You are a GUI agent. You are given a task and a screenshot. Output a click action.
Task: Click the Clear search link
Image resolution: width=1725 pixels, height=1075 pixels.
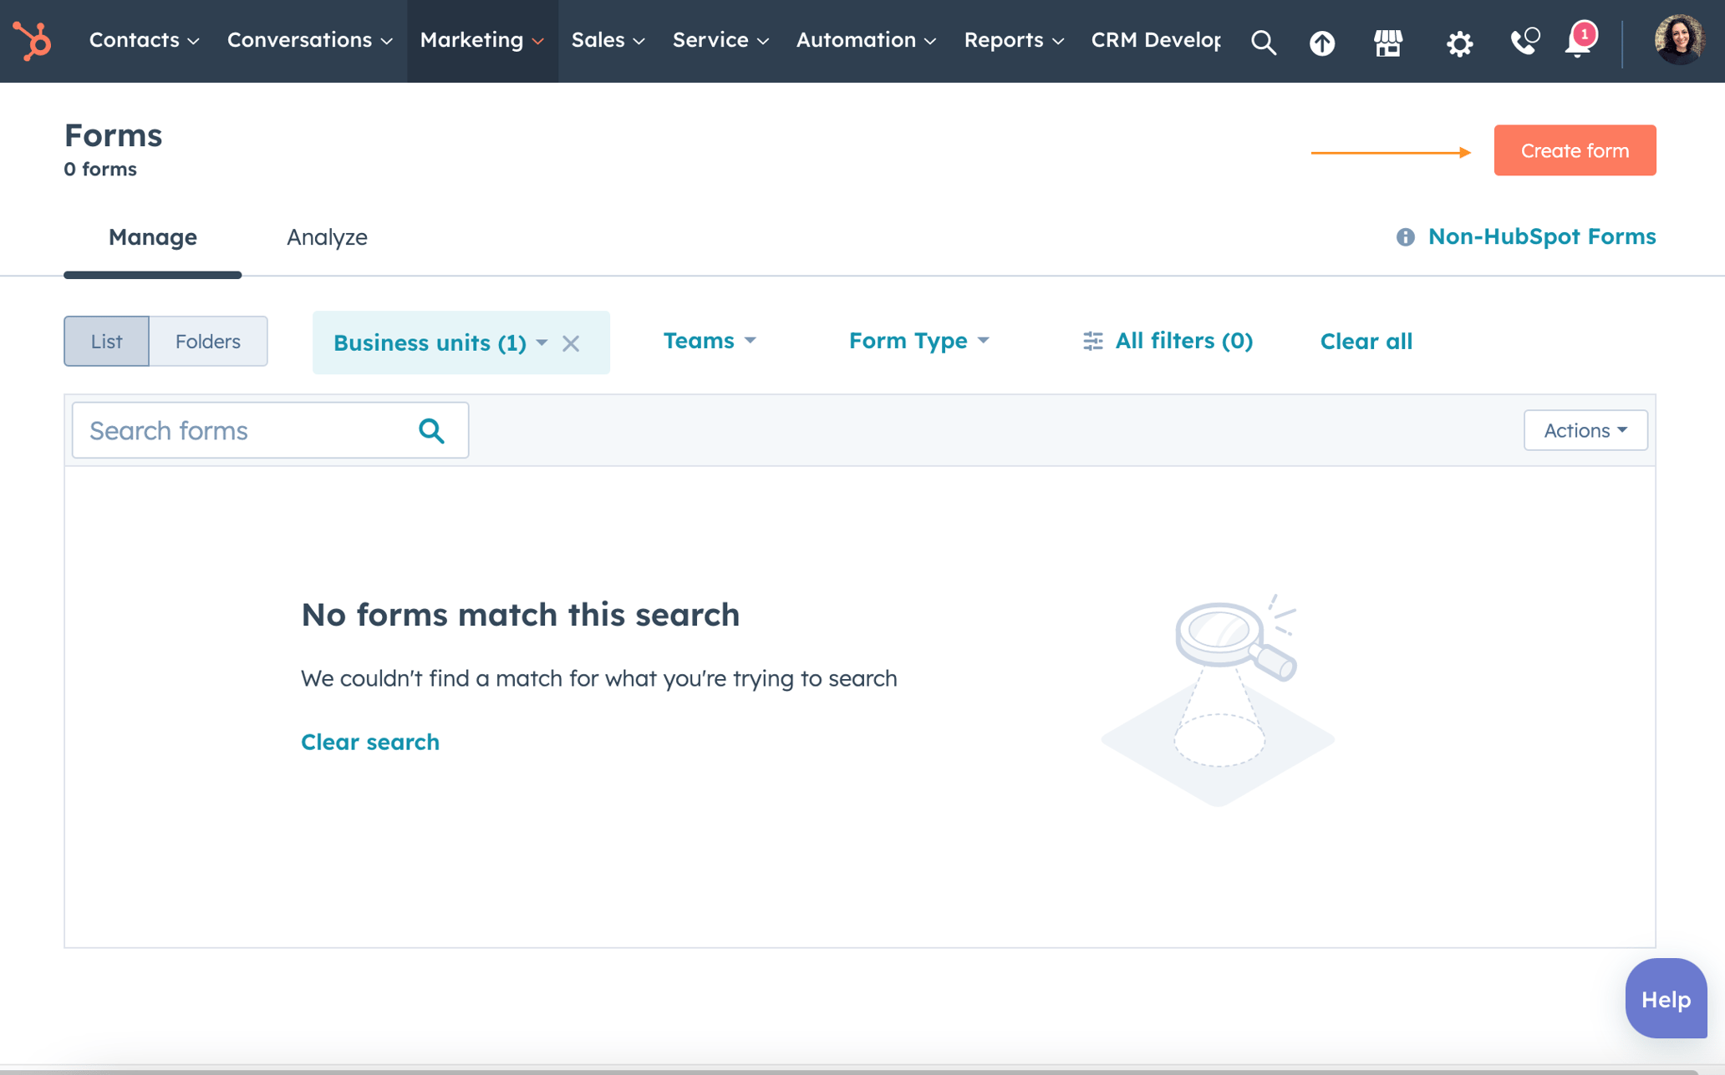(x=369, y=742)
